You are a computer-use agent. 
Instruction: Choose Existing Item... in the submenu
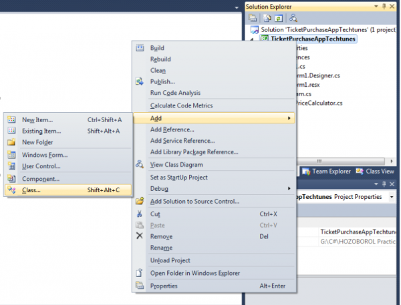[x=68, y=131]
